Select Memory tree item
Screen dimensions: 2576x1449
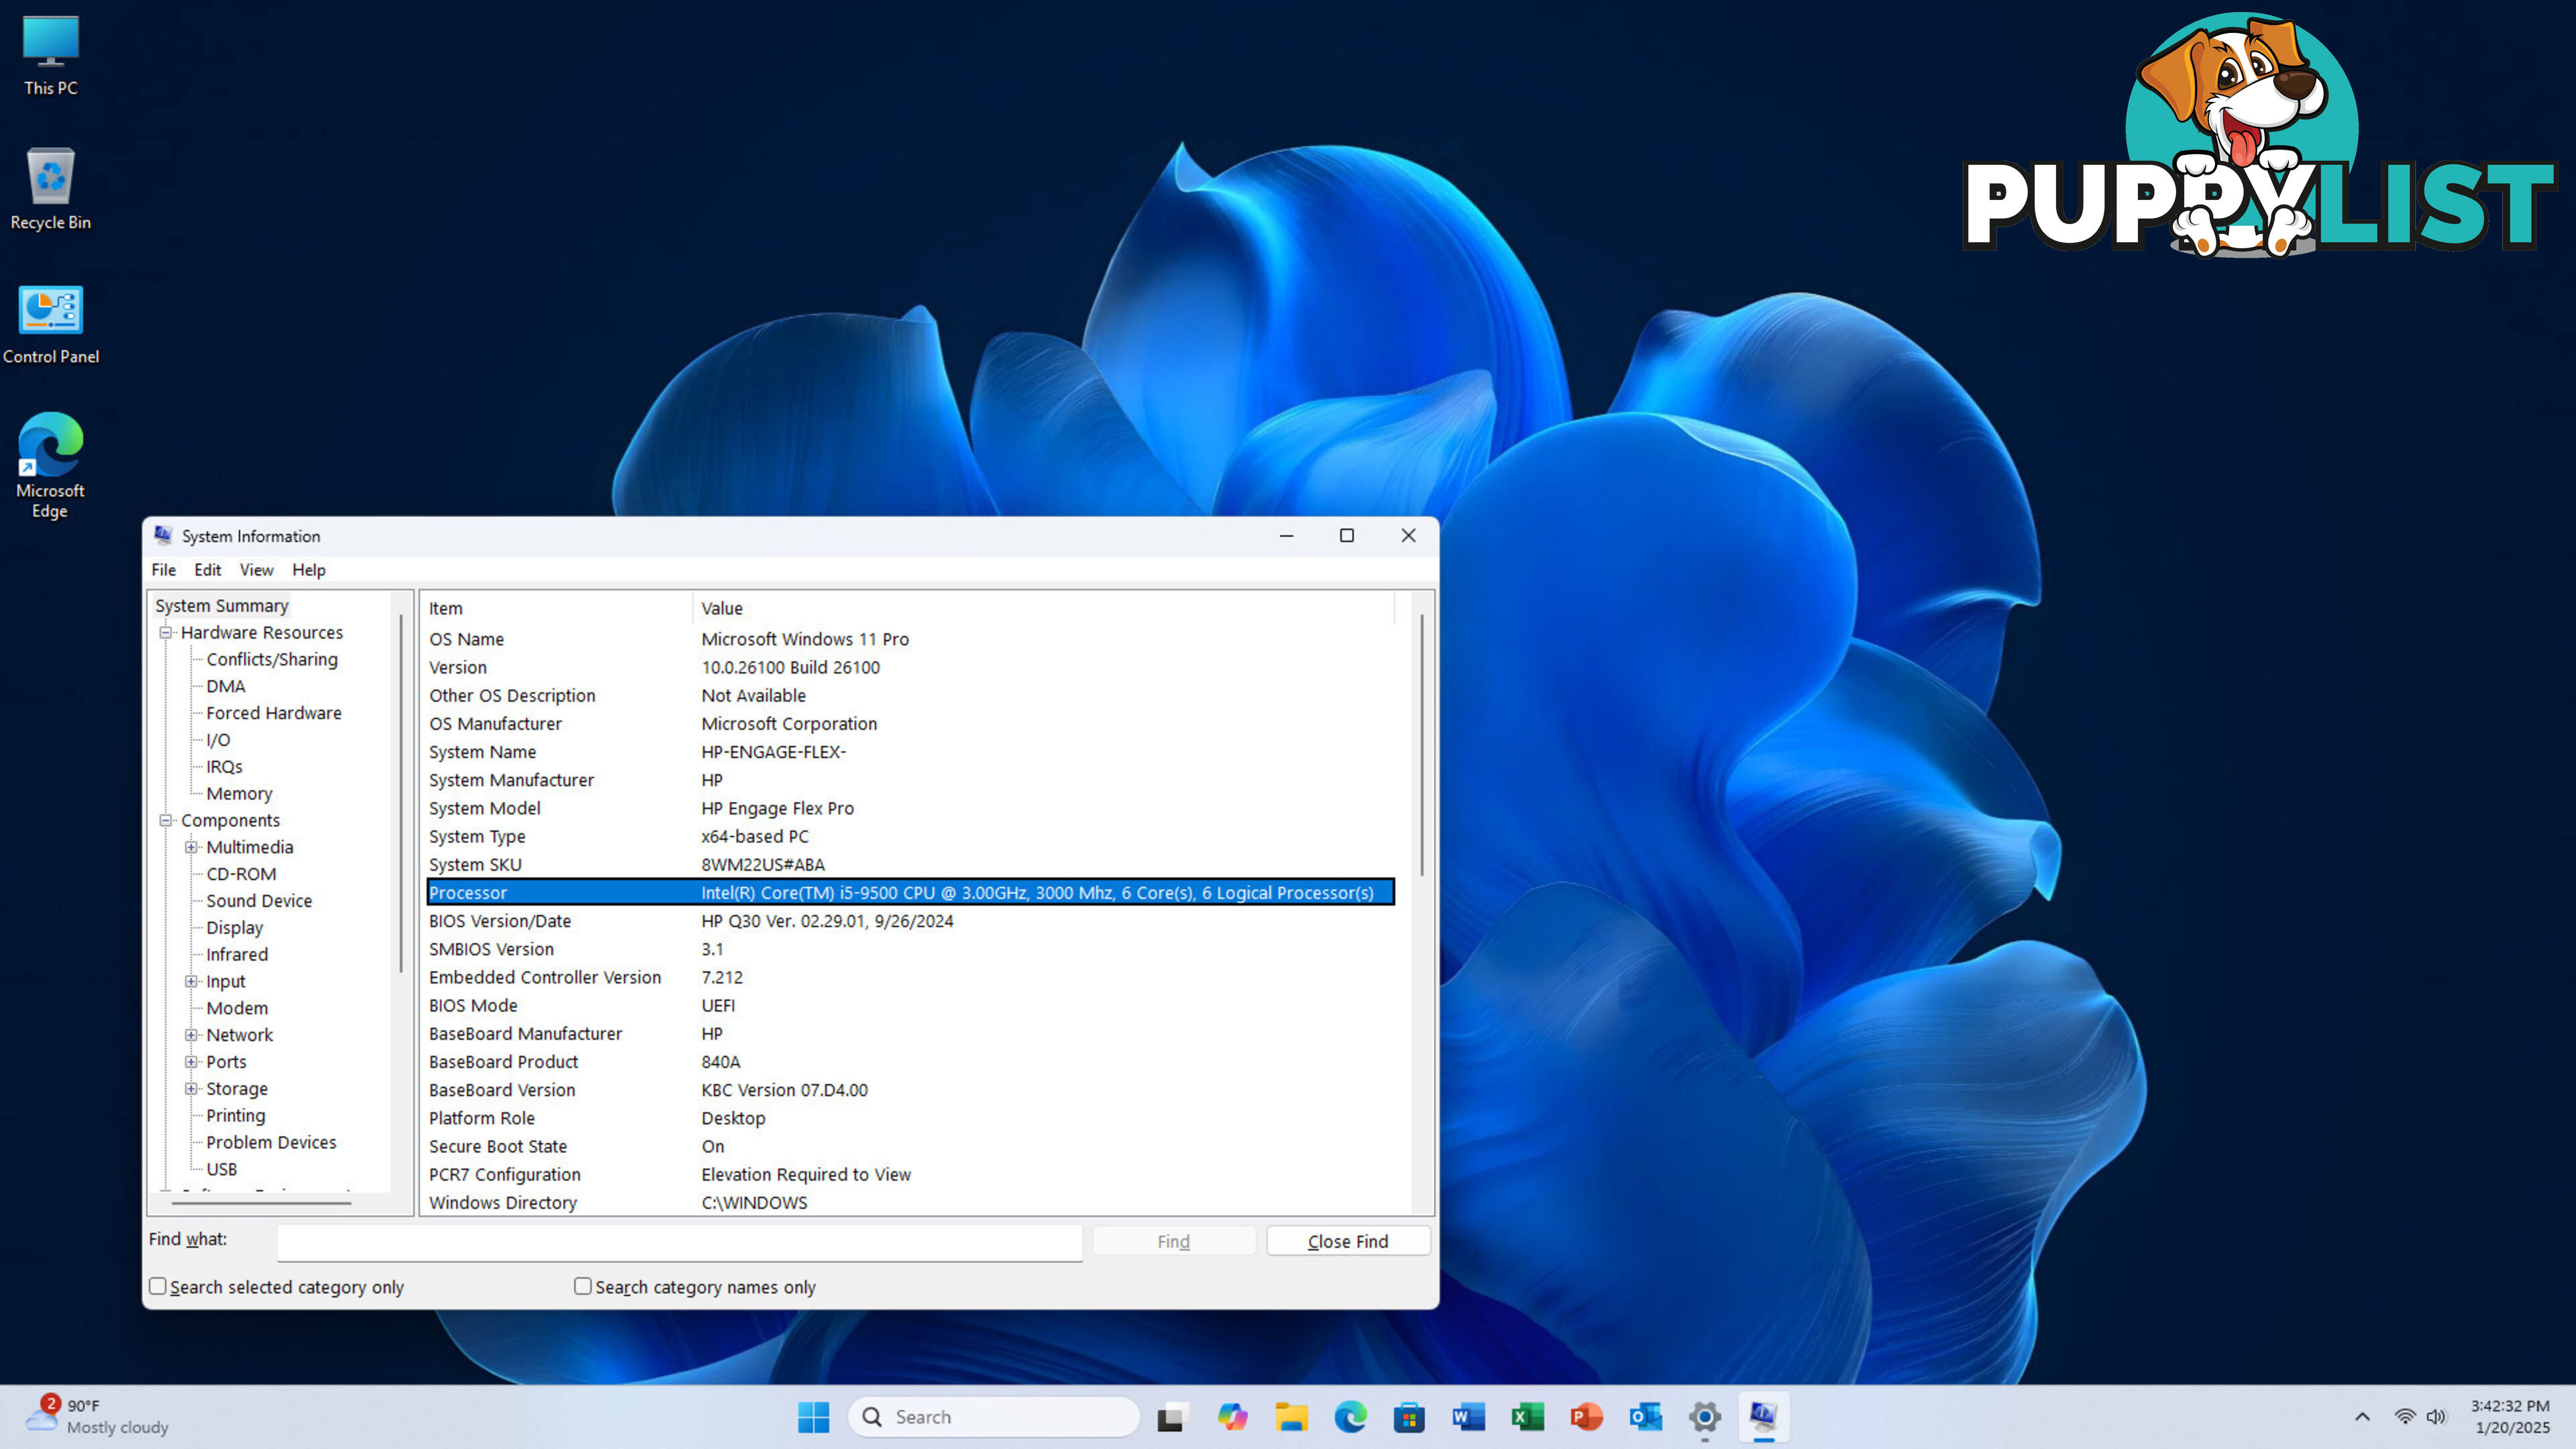[239, 794]
